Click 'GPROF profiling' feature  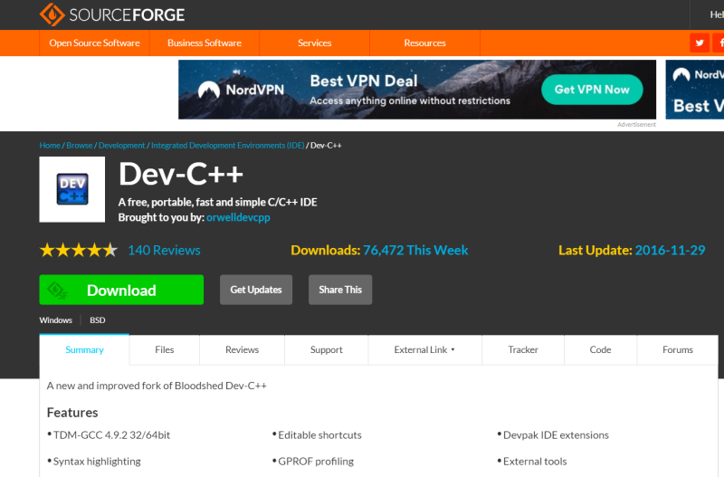[x=316, y=462]
